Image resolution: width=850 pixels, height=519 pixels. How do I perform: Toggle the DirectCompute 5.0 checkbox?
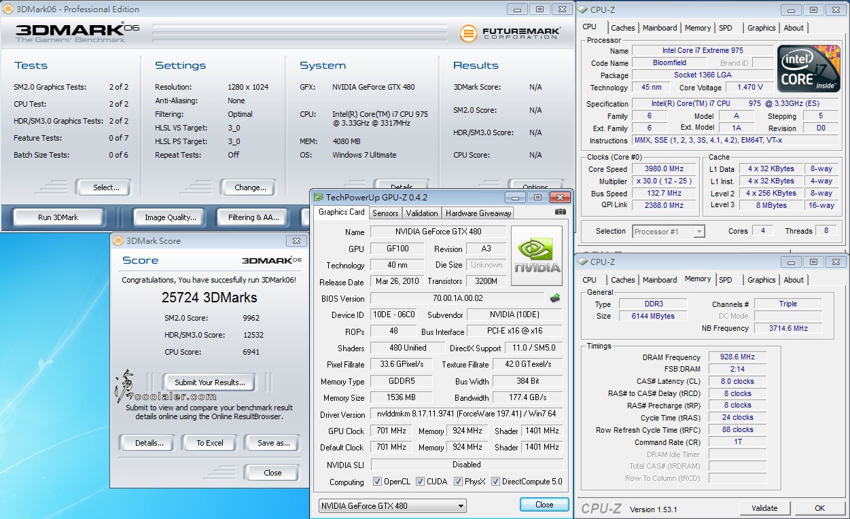[495, 482]
